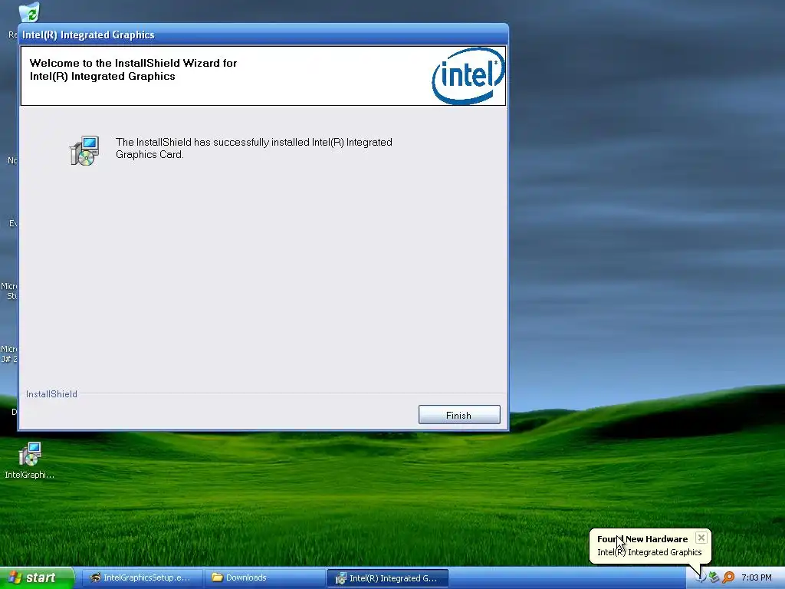Click Intel(R) Integrated Graphics text in balloon
The width and height of the screenshot is (785, 589).
649,552
